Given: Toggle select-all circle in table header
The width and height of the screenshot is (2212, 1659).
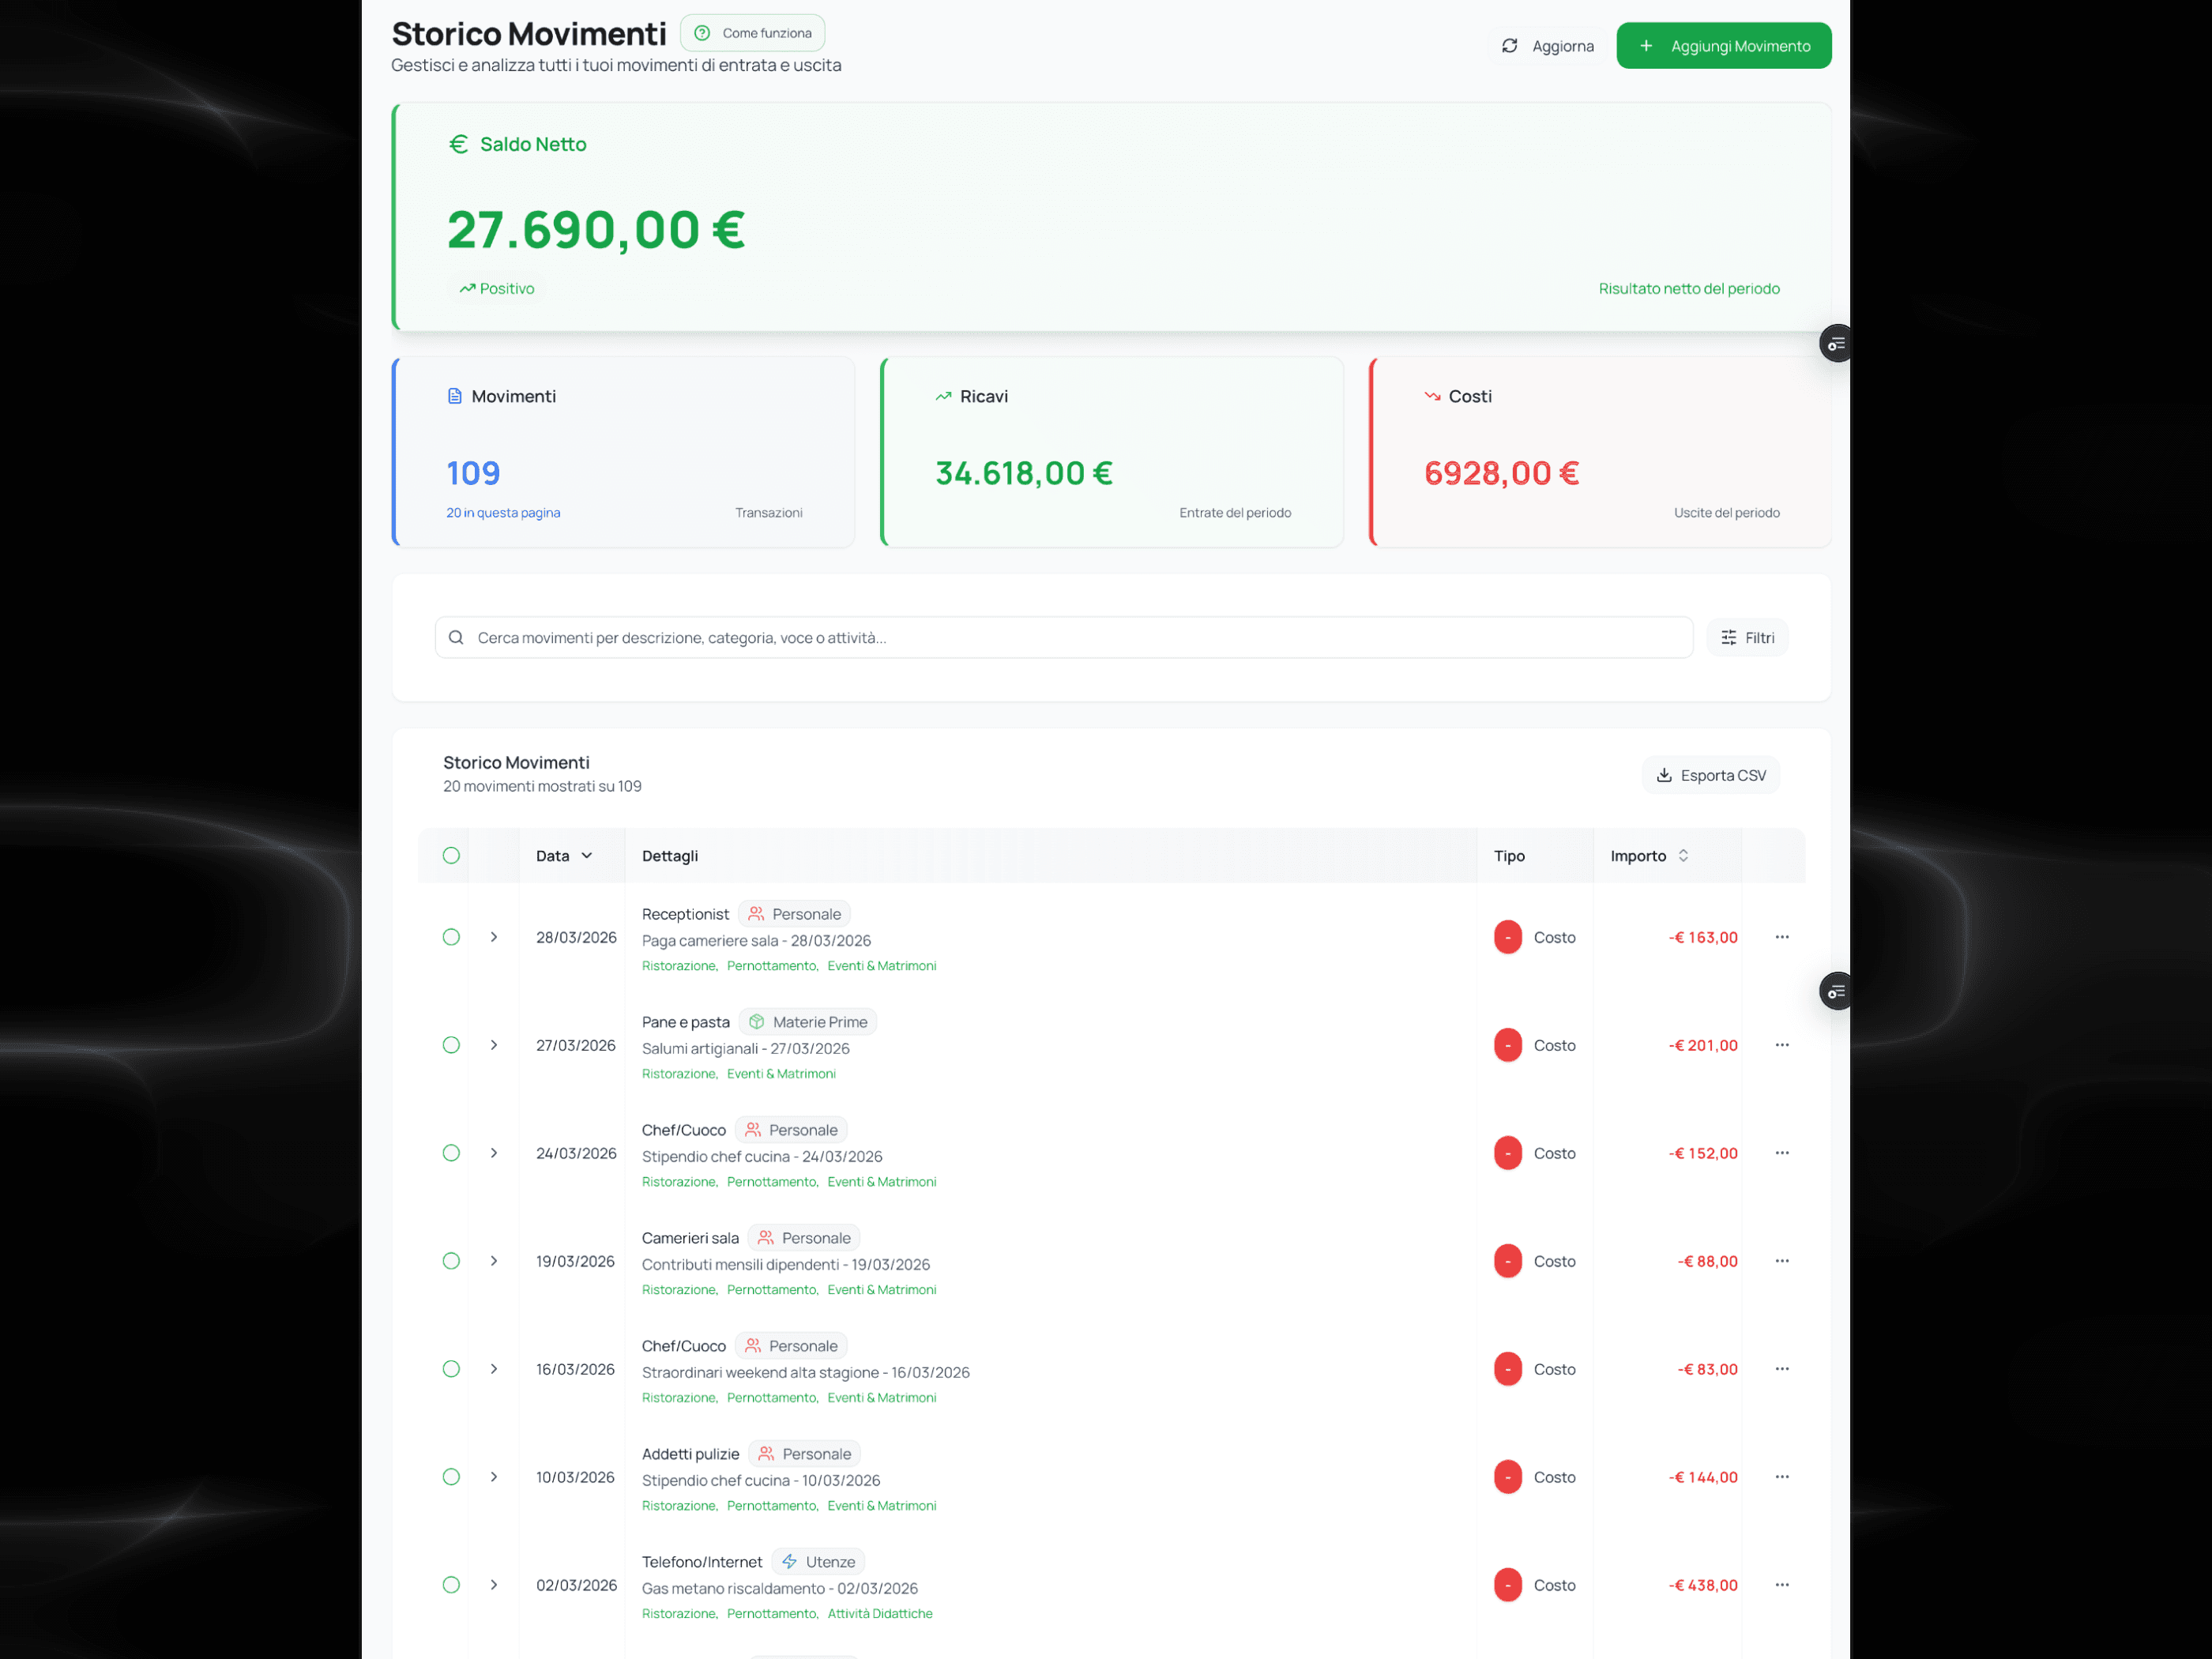Looking at the screenshot, I should click(451, 856).
